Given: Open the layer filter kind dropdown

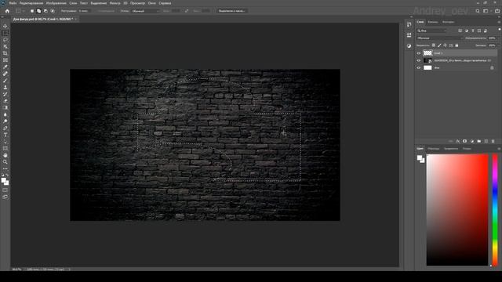Looking at the screenshot, I should (x=432, y=31).
